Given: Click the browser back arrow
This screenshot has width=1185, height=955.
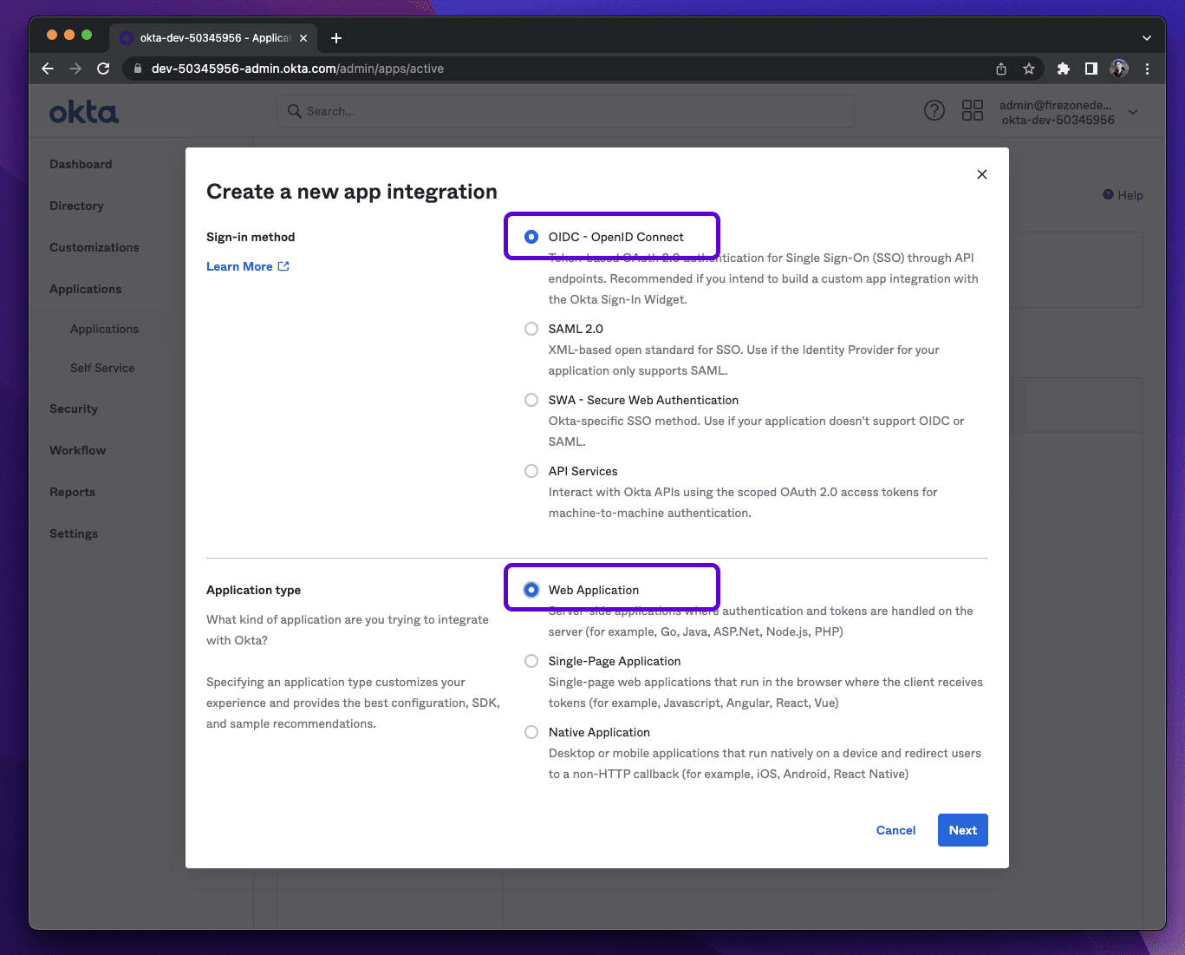Looking at the screenshot, I should pyautogui.click(x=47, y=68).
